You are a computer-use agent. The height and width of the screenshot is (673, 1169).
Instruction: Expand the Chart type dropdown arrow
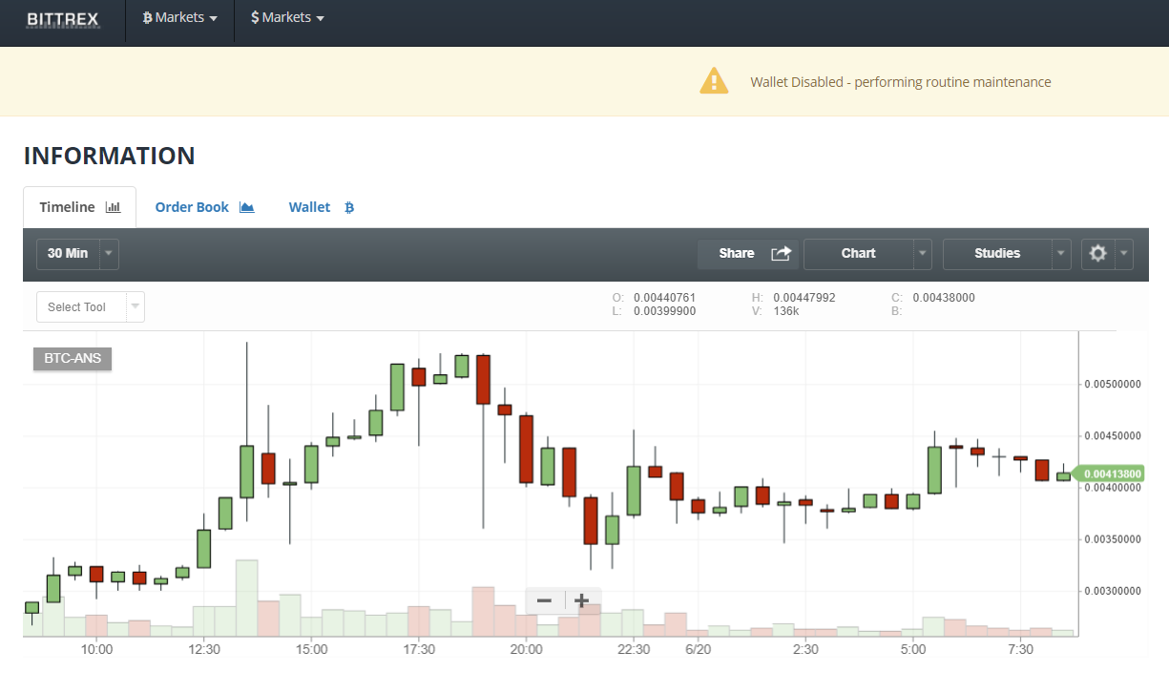coord(922,253)
